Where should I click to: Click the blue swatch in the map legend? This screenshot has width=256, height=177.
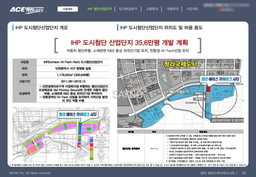92,140
